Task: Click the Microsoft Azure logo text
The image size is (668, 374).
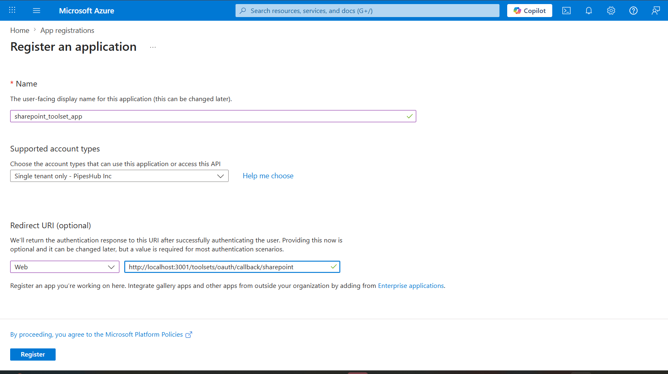Action: (x=86, y=11)
